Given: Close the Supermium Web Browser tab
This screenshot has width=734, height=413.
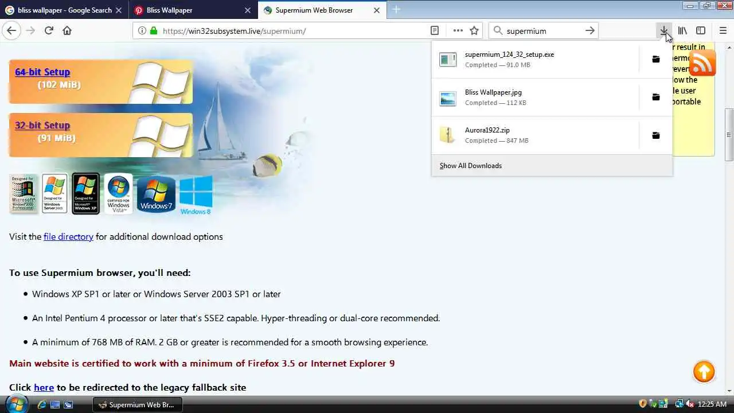Looking at the screenshot, I should point(377,10).
